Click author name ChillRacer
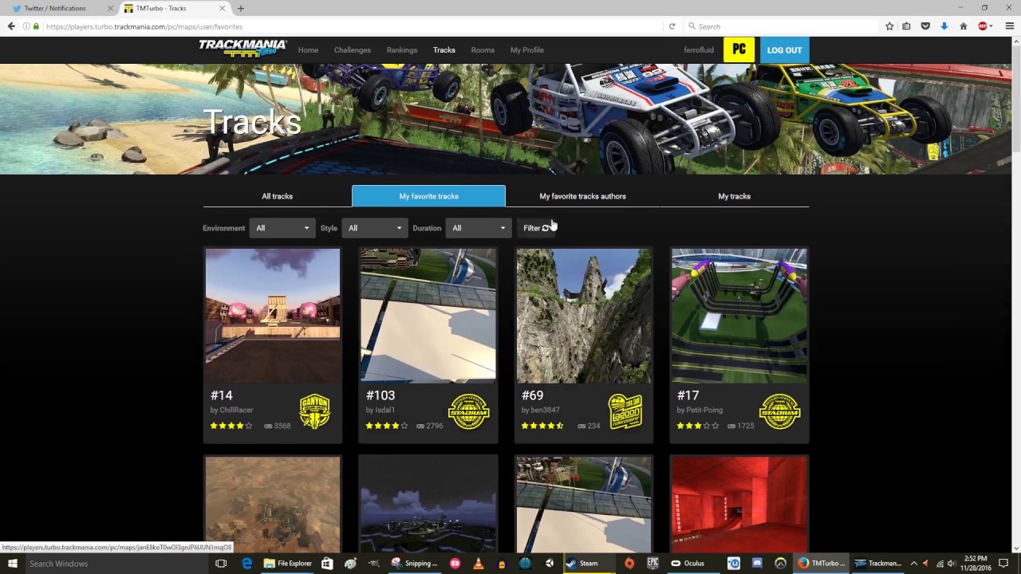1021x574 pixels. [236, 410]
